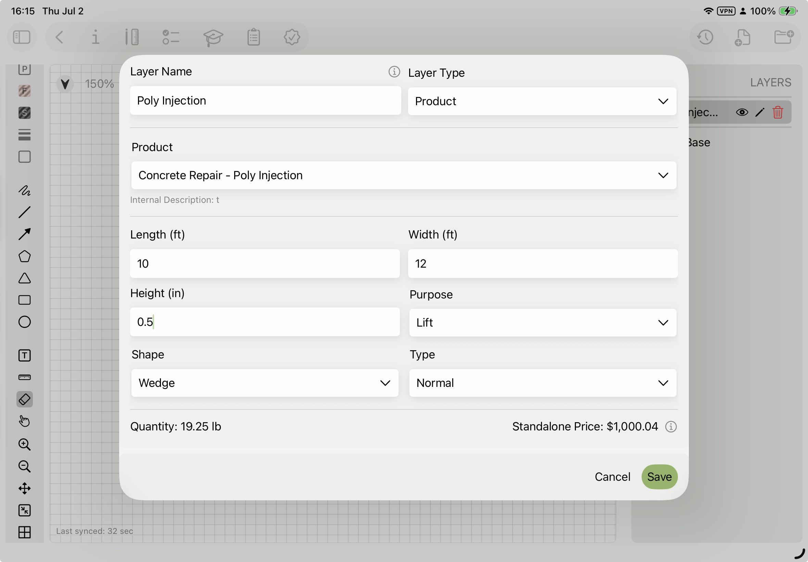Tap the battery status icon
The image size is (808, 562).
tap(788, 11)
